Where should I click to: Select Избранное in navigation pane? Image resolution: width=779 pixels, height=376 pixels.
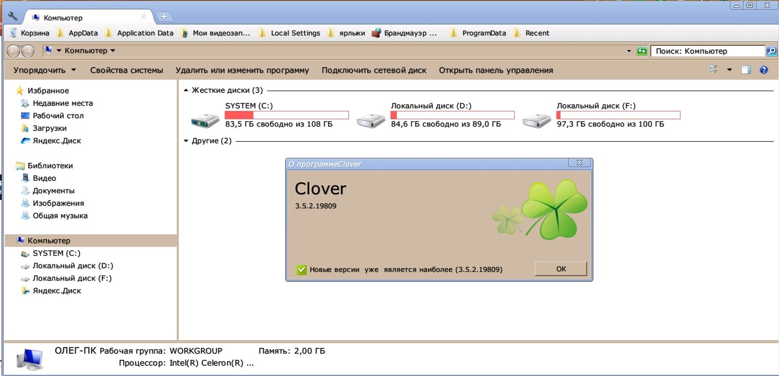pyautogui.click(x=48, y=91)
